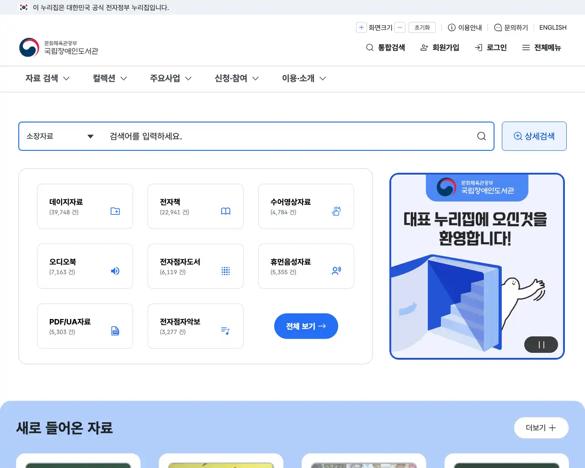Click 전체 보기 button
This screenshot has width=585, height=468.
306,326
